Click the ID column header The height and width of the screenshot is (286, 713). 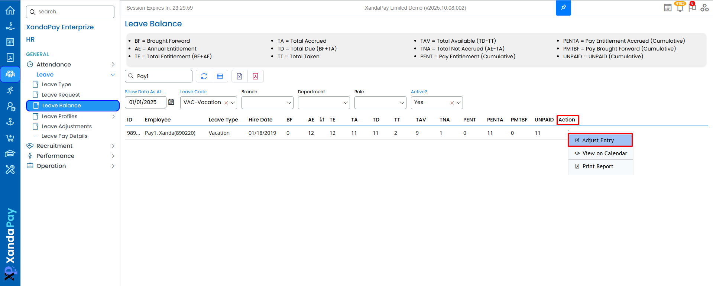[130, 120]
